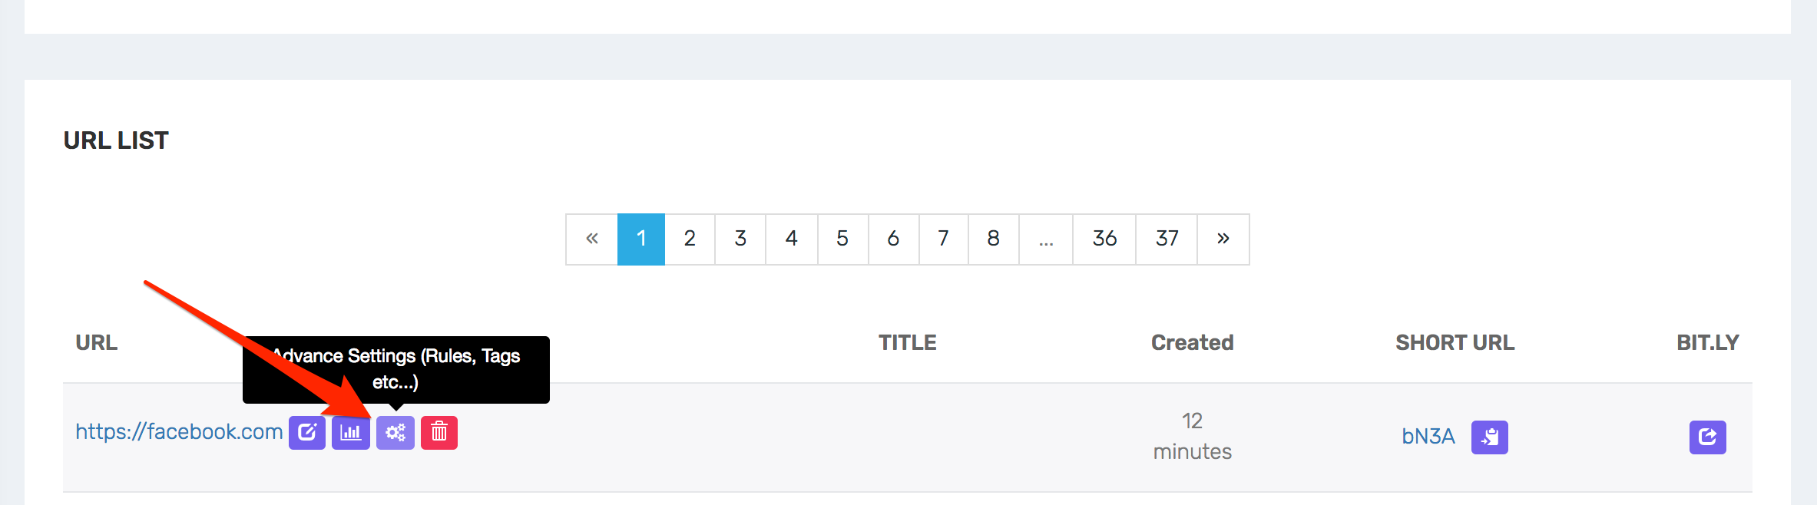Open the https://facebook.com link
Screen dimensions: 1817x505
tap(179, 432)
